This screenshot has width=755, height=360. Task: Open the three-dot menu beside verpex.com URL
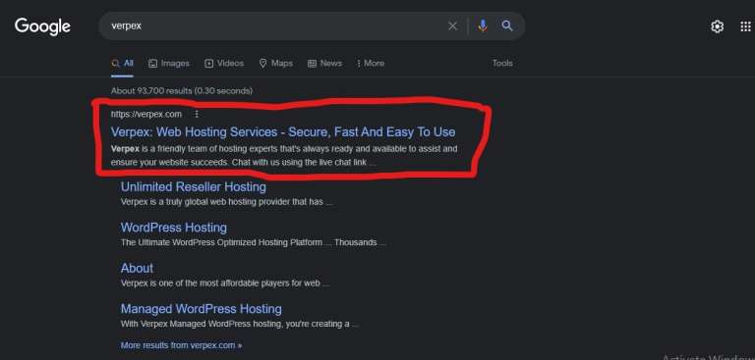[196, 114]
